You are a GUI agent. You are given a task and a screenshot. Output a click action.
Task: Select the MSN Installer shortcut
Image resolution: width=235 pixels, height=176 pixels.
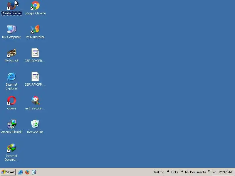pyautogui.click(x=35, y=32)
